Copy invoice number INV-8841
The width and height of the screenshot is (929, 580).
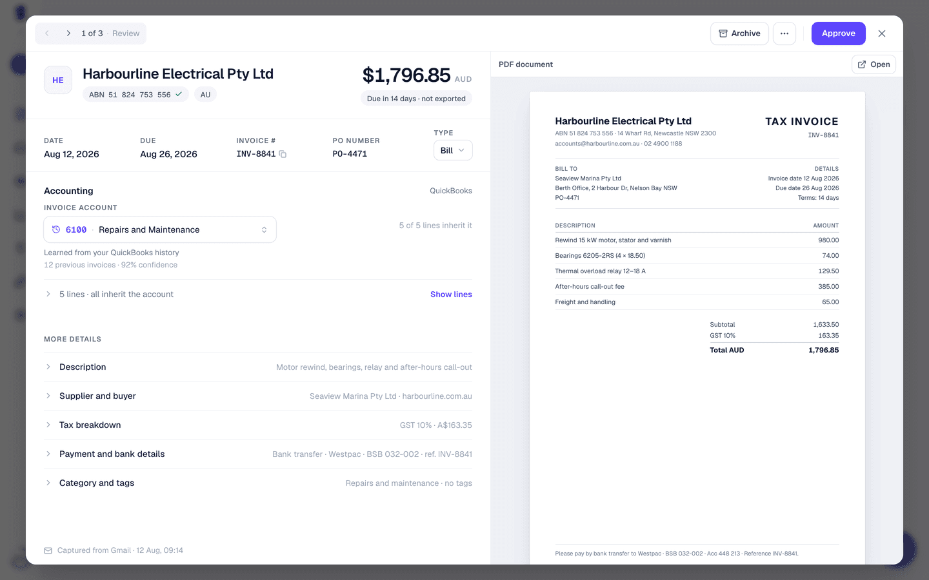coord(283,154)
